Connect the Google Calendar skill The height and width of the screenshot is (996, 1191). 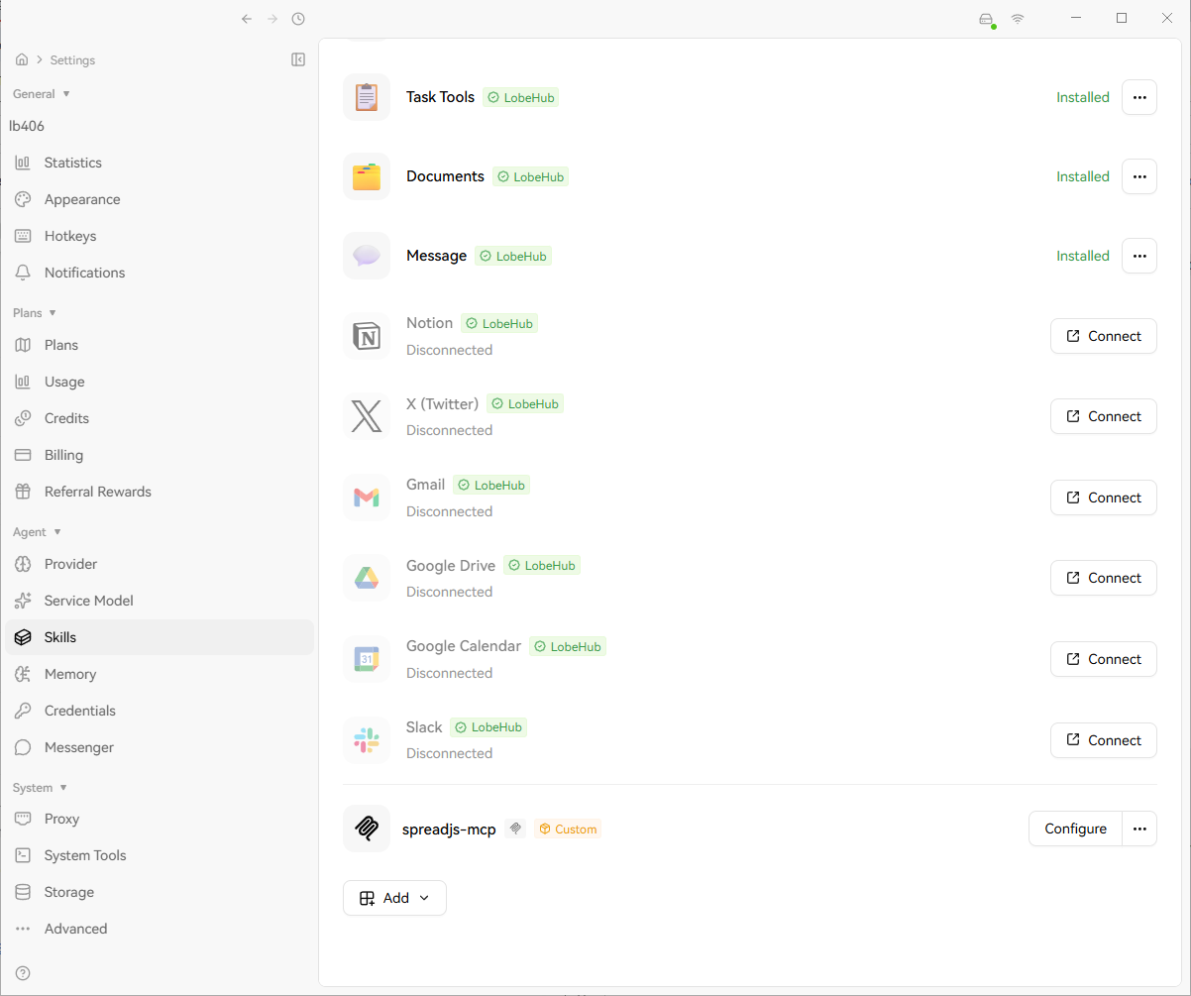[1104, 659]
